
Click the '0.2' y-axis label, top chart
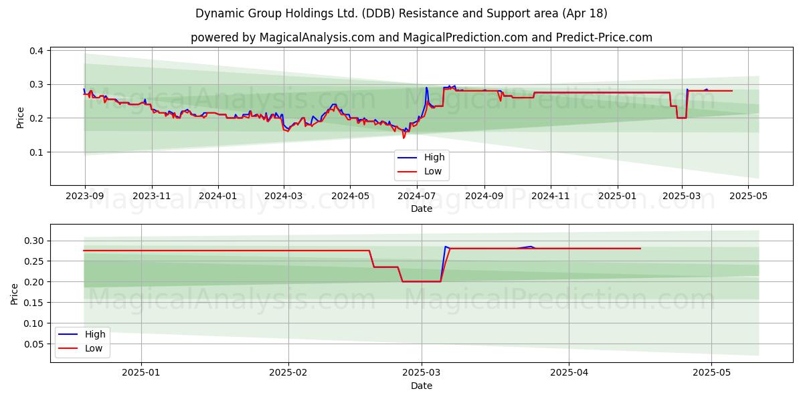click(x=37, y=118)
